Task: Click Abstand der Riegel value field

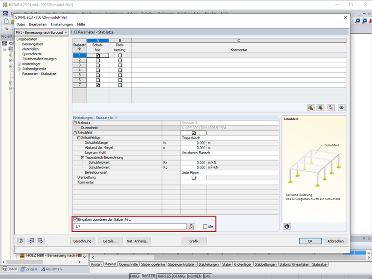Action: pos(193,148)
